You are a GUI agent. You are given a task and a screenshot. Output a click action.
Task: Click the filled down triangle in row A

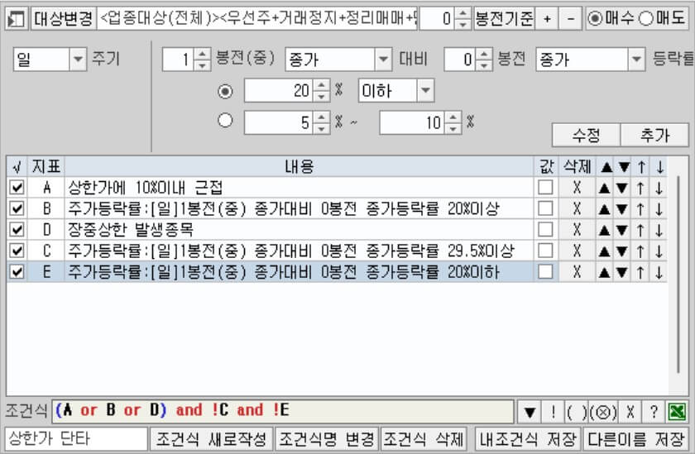[622, 189]
